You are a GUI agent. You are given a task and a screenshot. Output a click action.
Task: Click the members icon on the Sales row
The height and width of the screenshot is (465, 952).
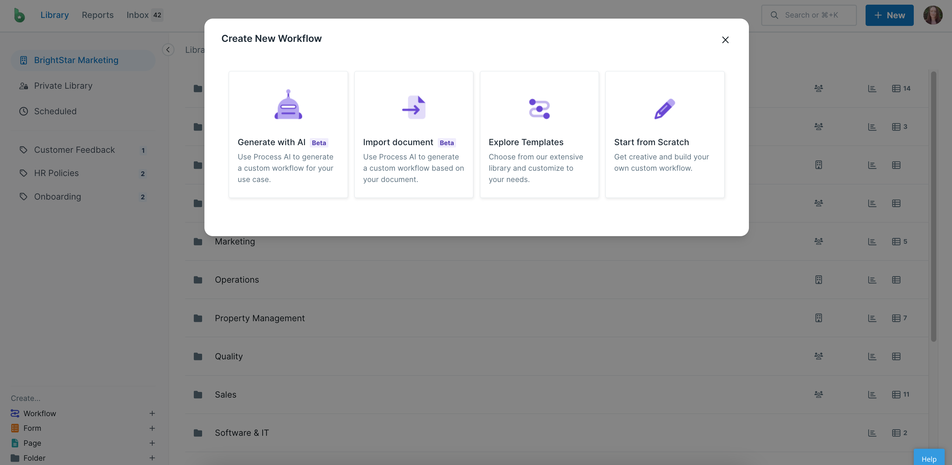click(819, 394)
